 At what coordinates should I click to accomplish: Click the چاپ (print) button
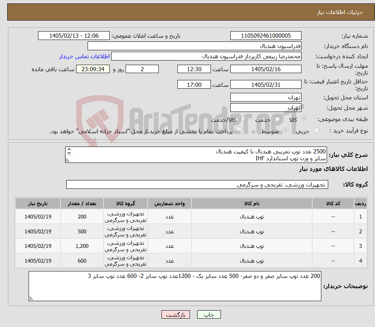click(209, 314)
